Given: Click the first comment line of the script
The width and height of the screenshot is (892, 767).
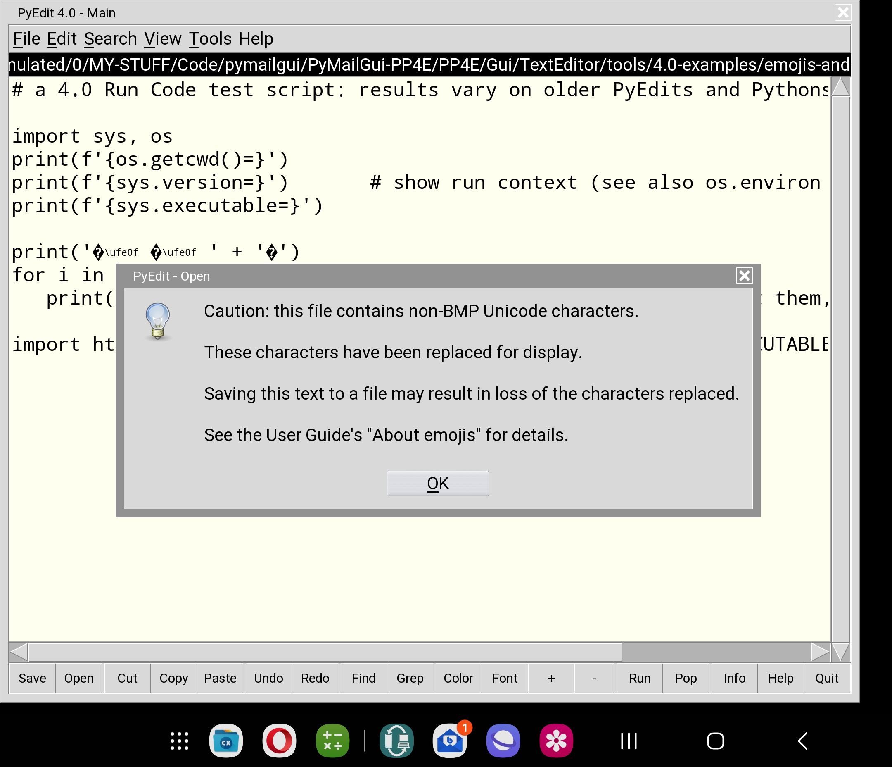Looking at the screenshot, I should [420, 90].
